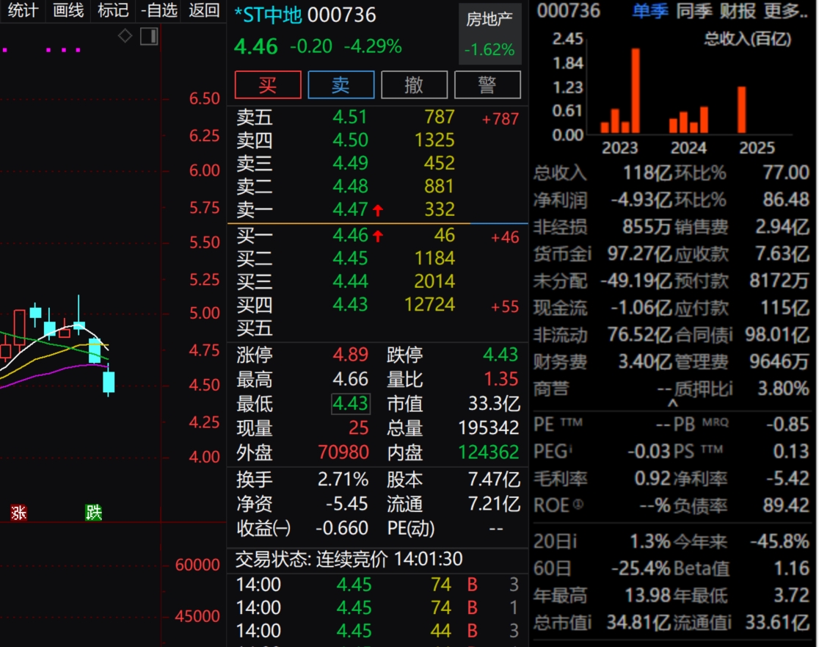The height and width of the screenshot is (647, 819).
Task: Select 卖三 price 4.49
Action: (351, 163)
